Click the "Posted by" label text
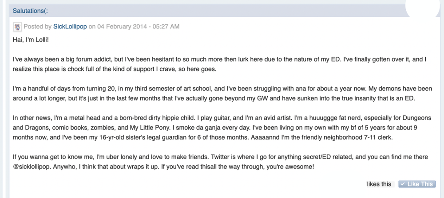 click(37, 27)
